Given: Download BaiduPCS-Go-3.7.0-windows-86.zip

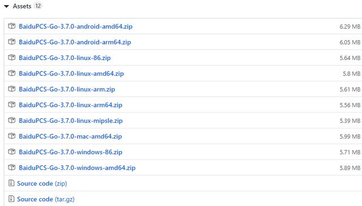Looking at the screenshot, I should [x=71, y=152].
